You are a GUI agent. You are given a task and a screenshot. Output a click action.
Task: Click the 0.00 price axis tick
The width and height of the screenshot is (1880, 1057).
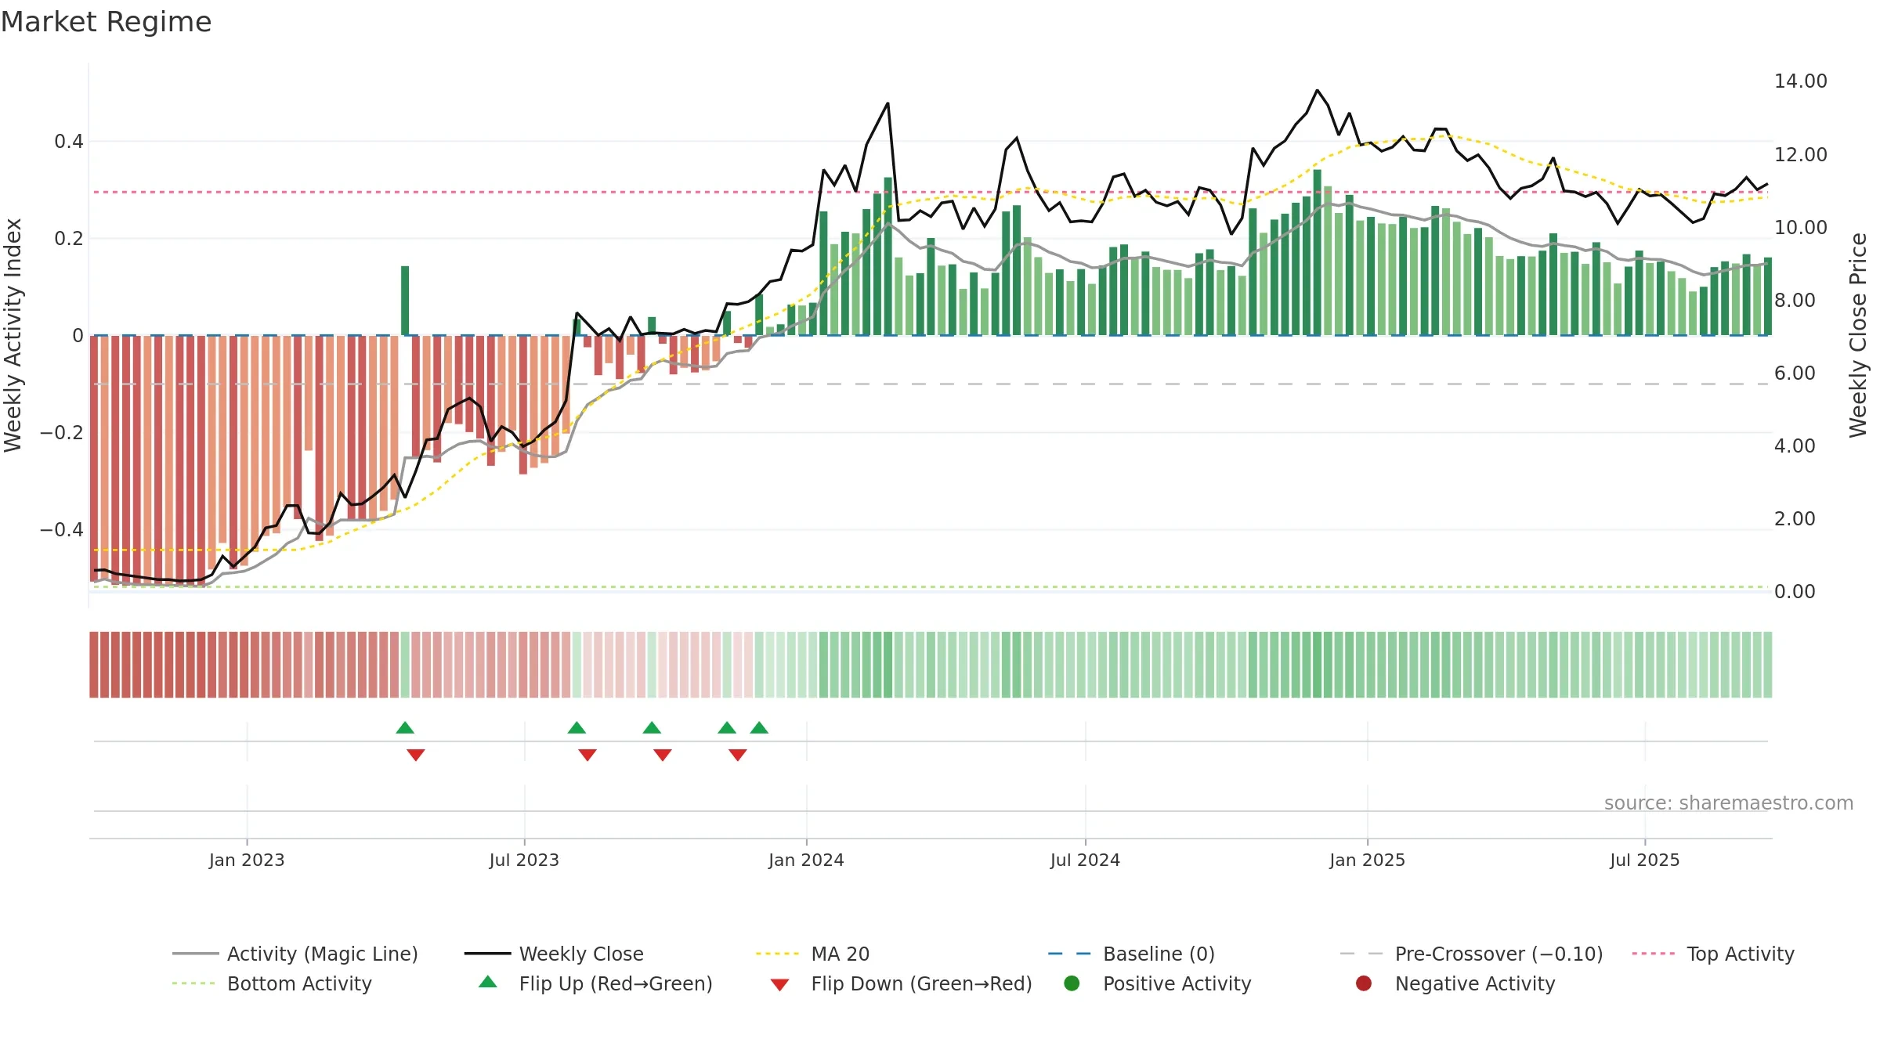[1795, 592]
